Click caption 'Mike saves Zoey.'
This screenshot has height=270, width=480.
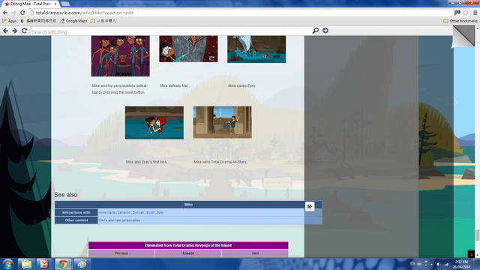tap(241, 85)
